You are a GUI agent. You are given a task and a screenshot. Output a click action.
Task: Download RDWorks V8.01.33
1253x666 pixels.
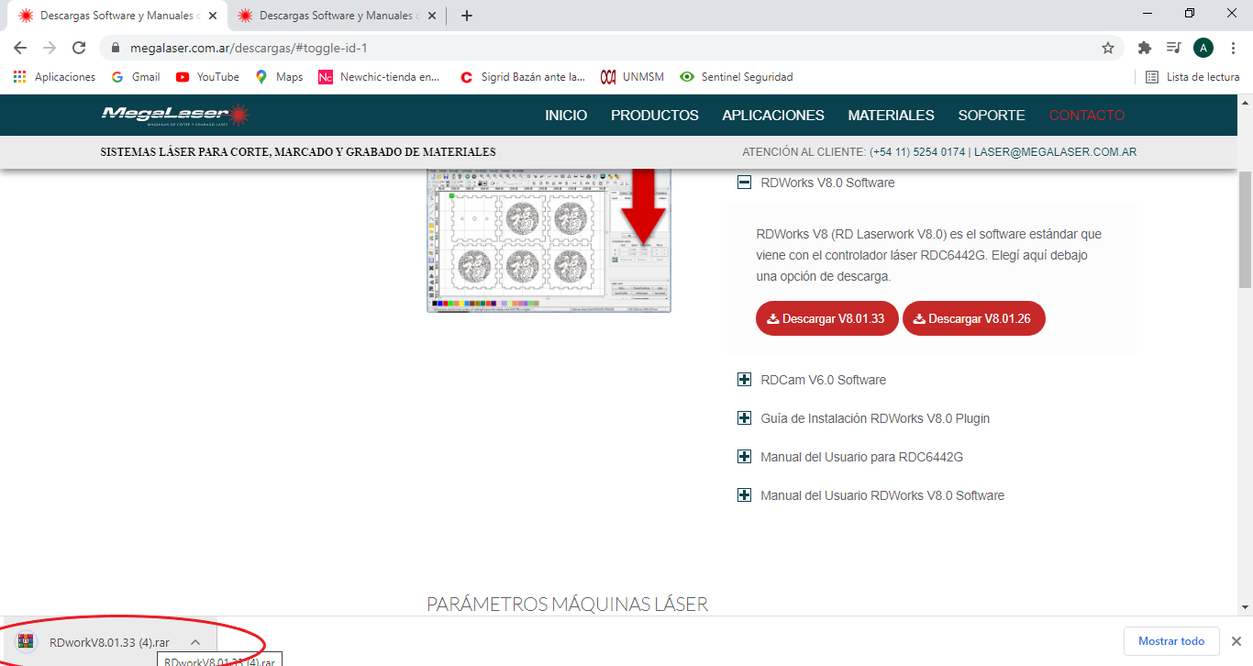click(x=827, y=318)
